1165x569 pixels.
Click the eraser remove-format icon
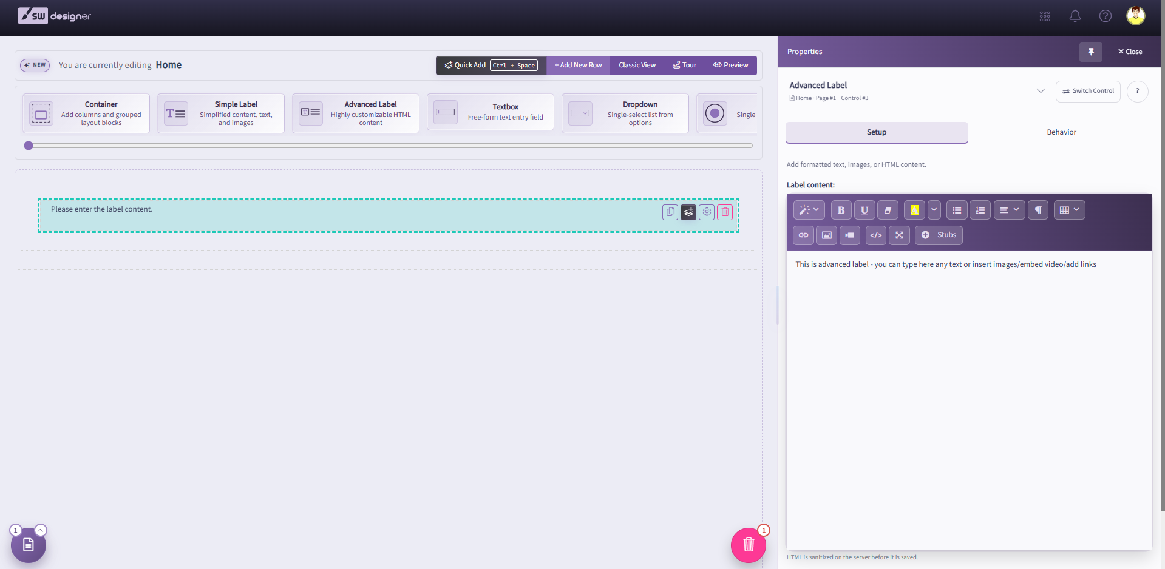pos(888,210)
